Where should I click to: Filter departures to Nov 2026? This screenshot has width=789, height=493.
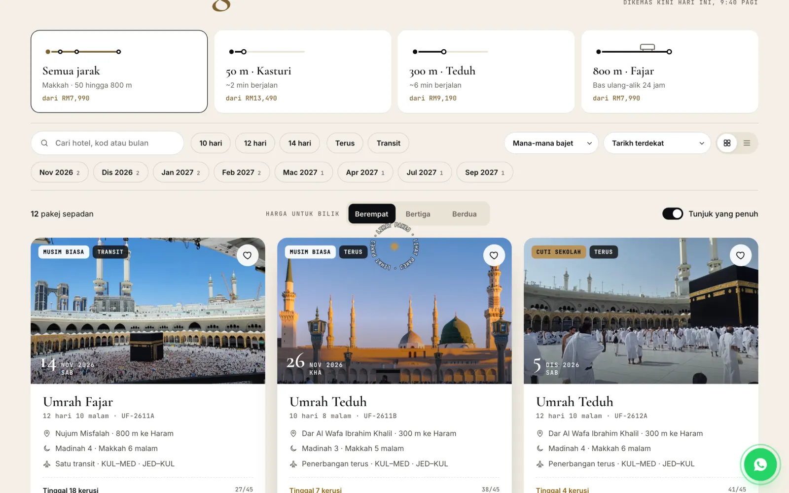(60, 172)
